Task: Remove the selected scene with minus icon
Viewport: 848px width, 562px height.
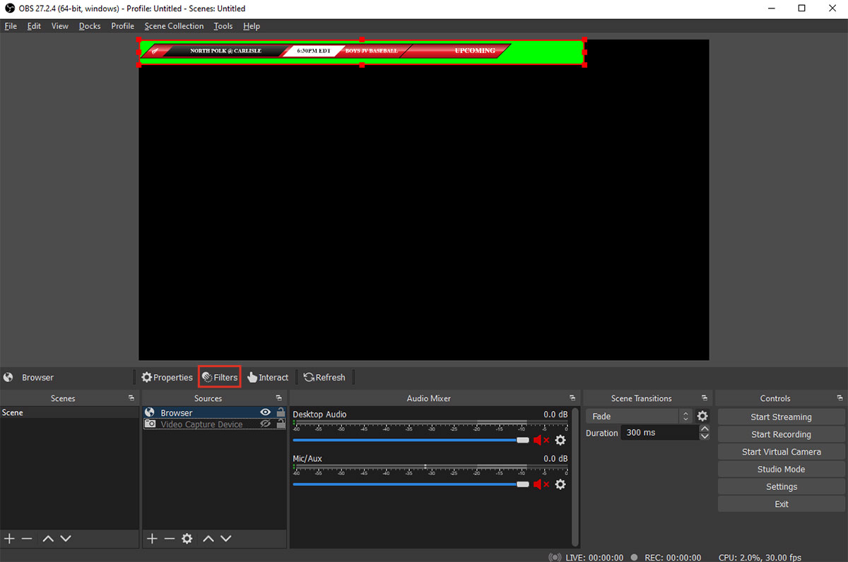Action: click(x=27, y=538)
